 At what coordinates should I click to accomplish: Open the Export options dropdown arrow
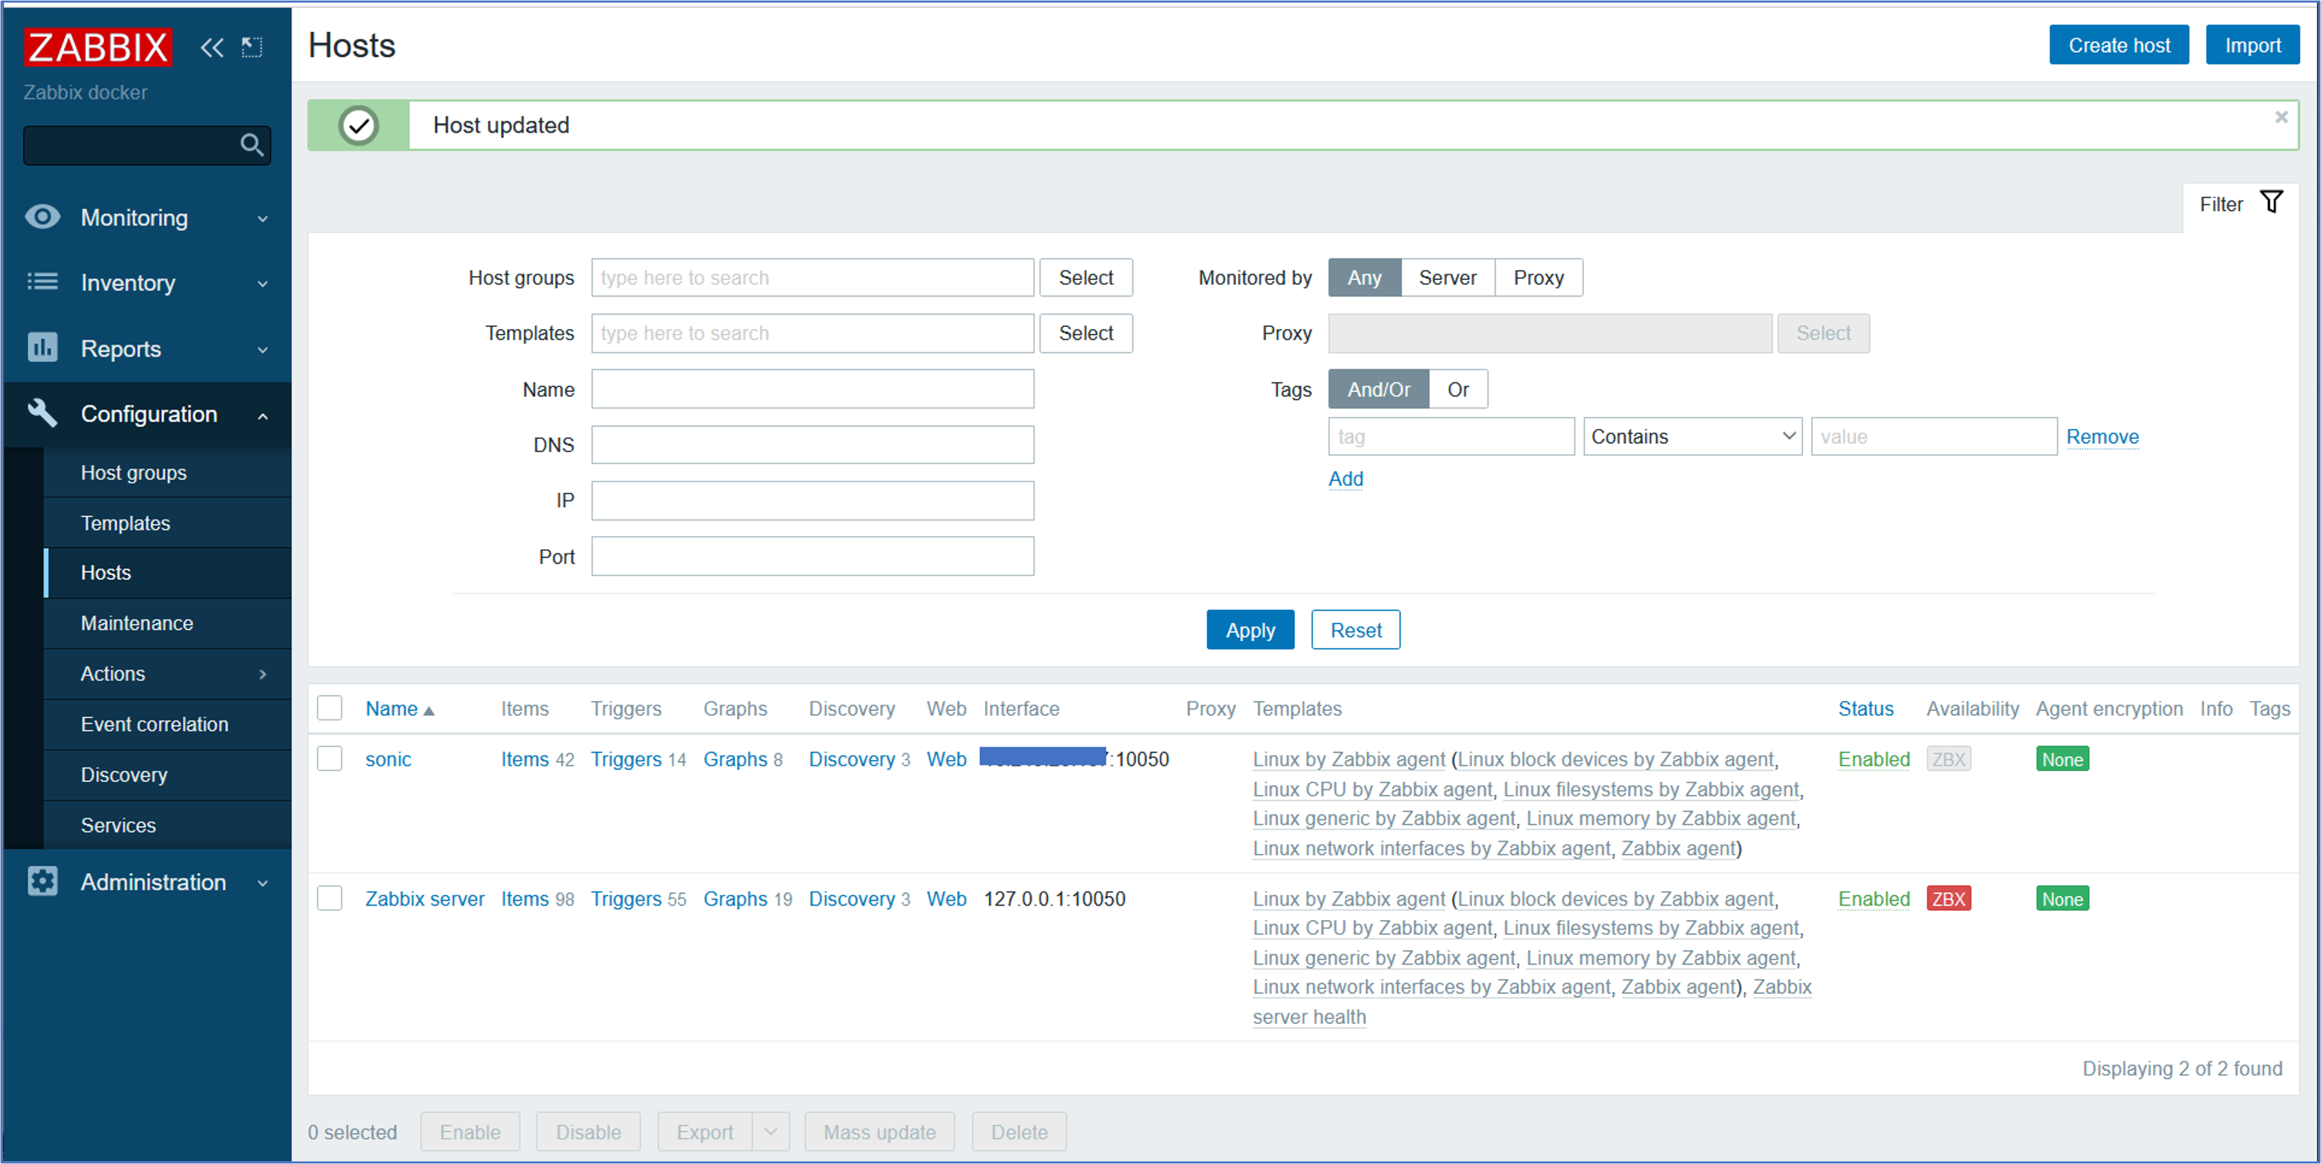coord(770,1131)
